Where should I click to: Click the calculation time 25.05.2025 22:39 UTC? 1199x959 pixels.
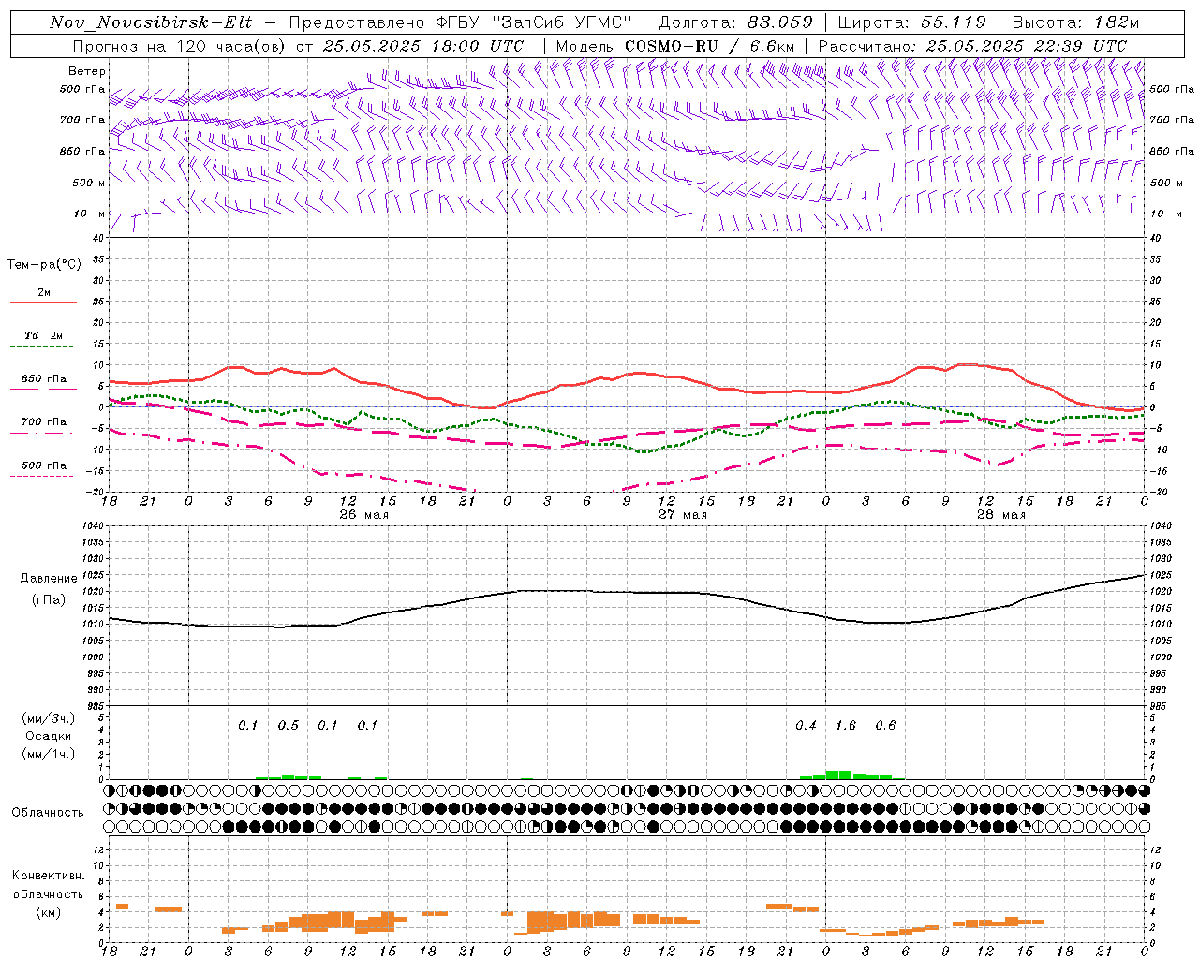[x=1027, y=46]
